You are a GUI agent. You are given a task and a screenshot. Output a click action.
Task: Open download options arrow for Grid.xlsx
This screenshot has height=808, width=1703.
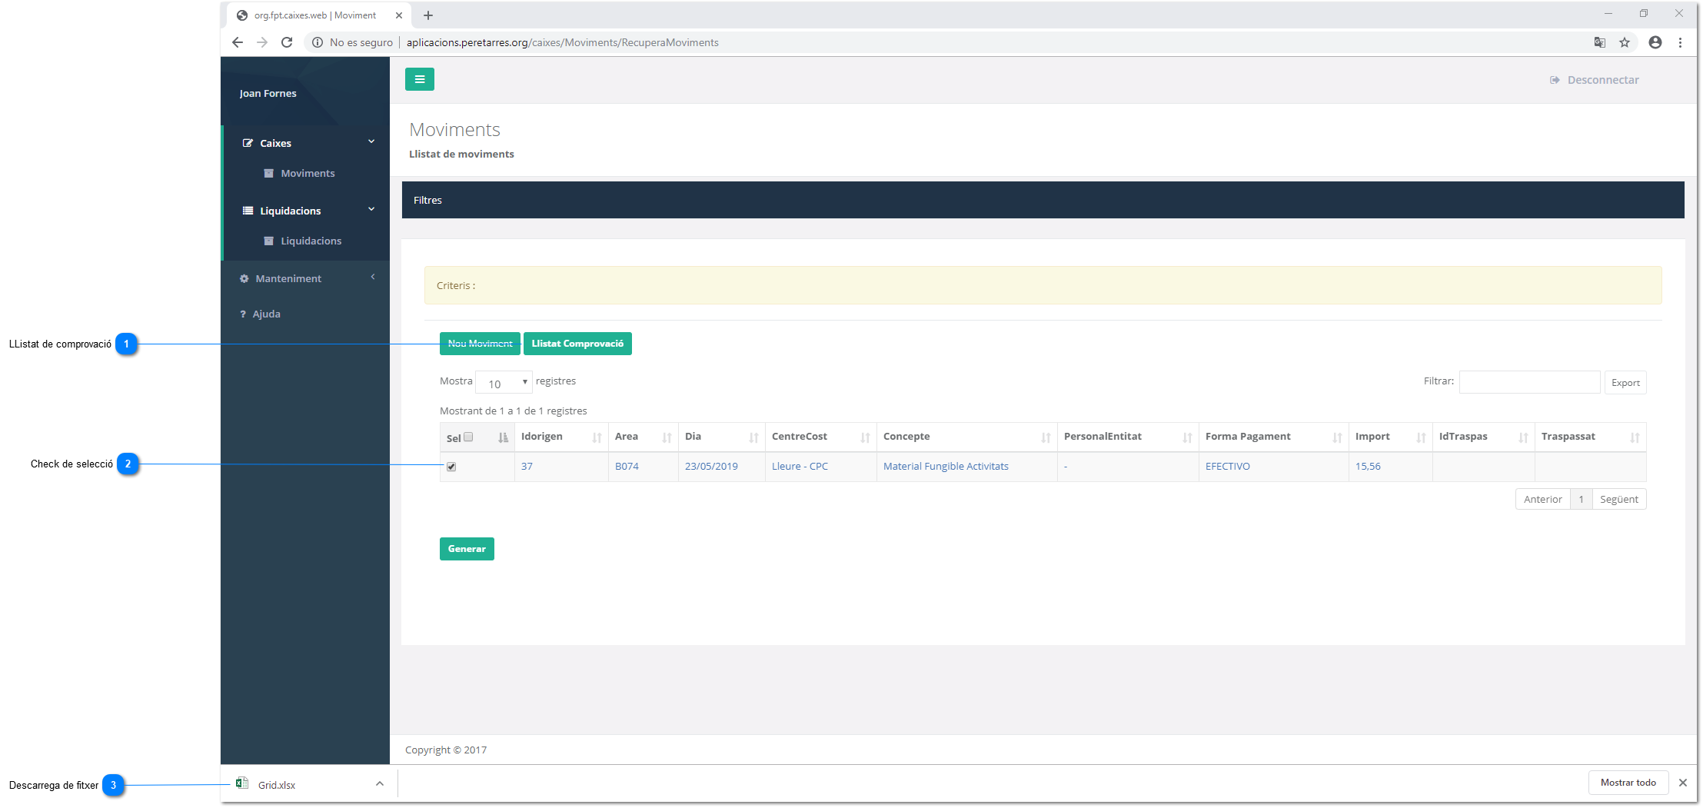click(379, 784)
